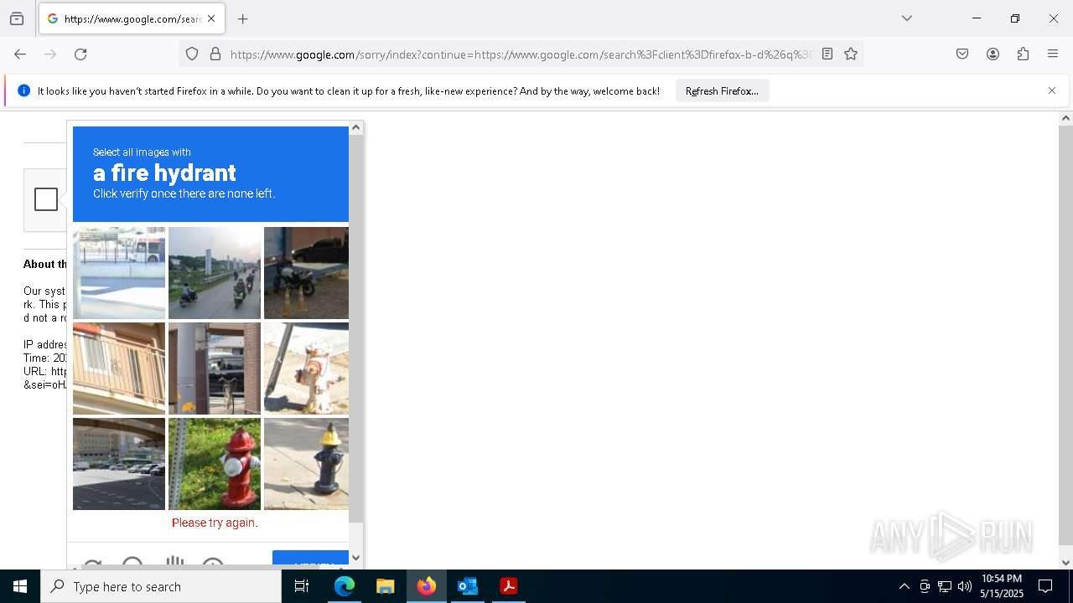Screen dimensions: 1073x603
Task: Open the Firefox application menu
Action: [x=1053, y=54]
